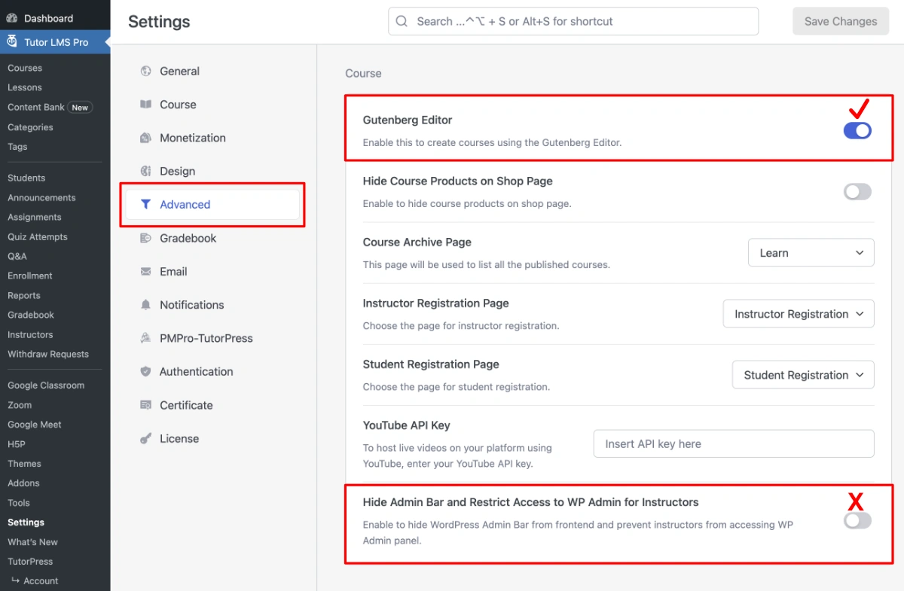The width and height of the screenshot is (904, 591).
Task: Open the Course settings section icon
Action: click(145, 104)
